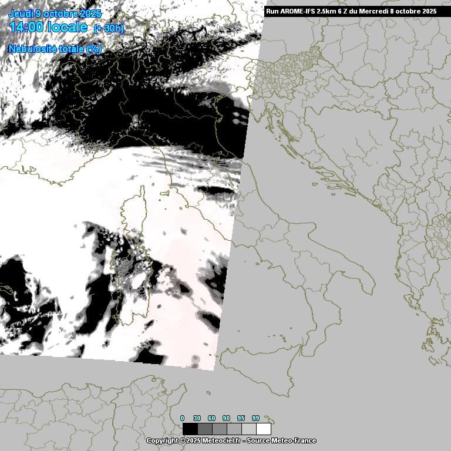This screenshot has width=451, height=451.
Task: Click the white 99% legend swatch
Action: [x=264, y=429]
